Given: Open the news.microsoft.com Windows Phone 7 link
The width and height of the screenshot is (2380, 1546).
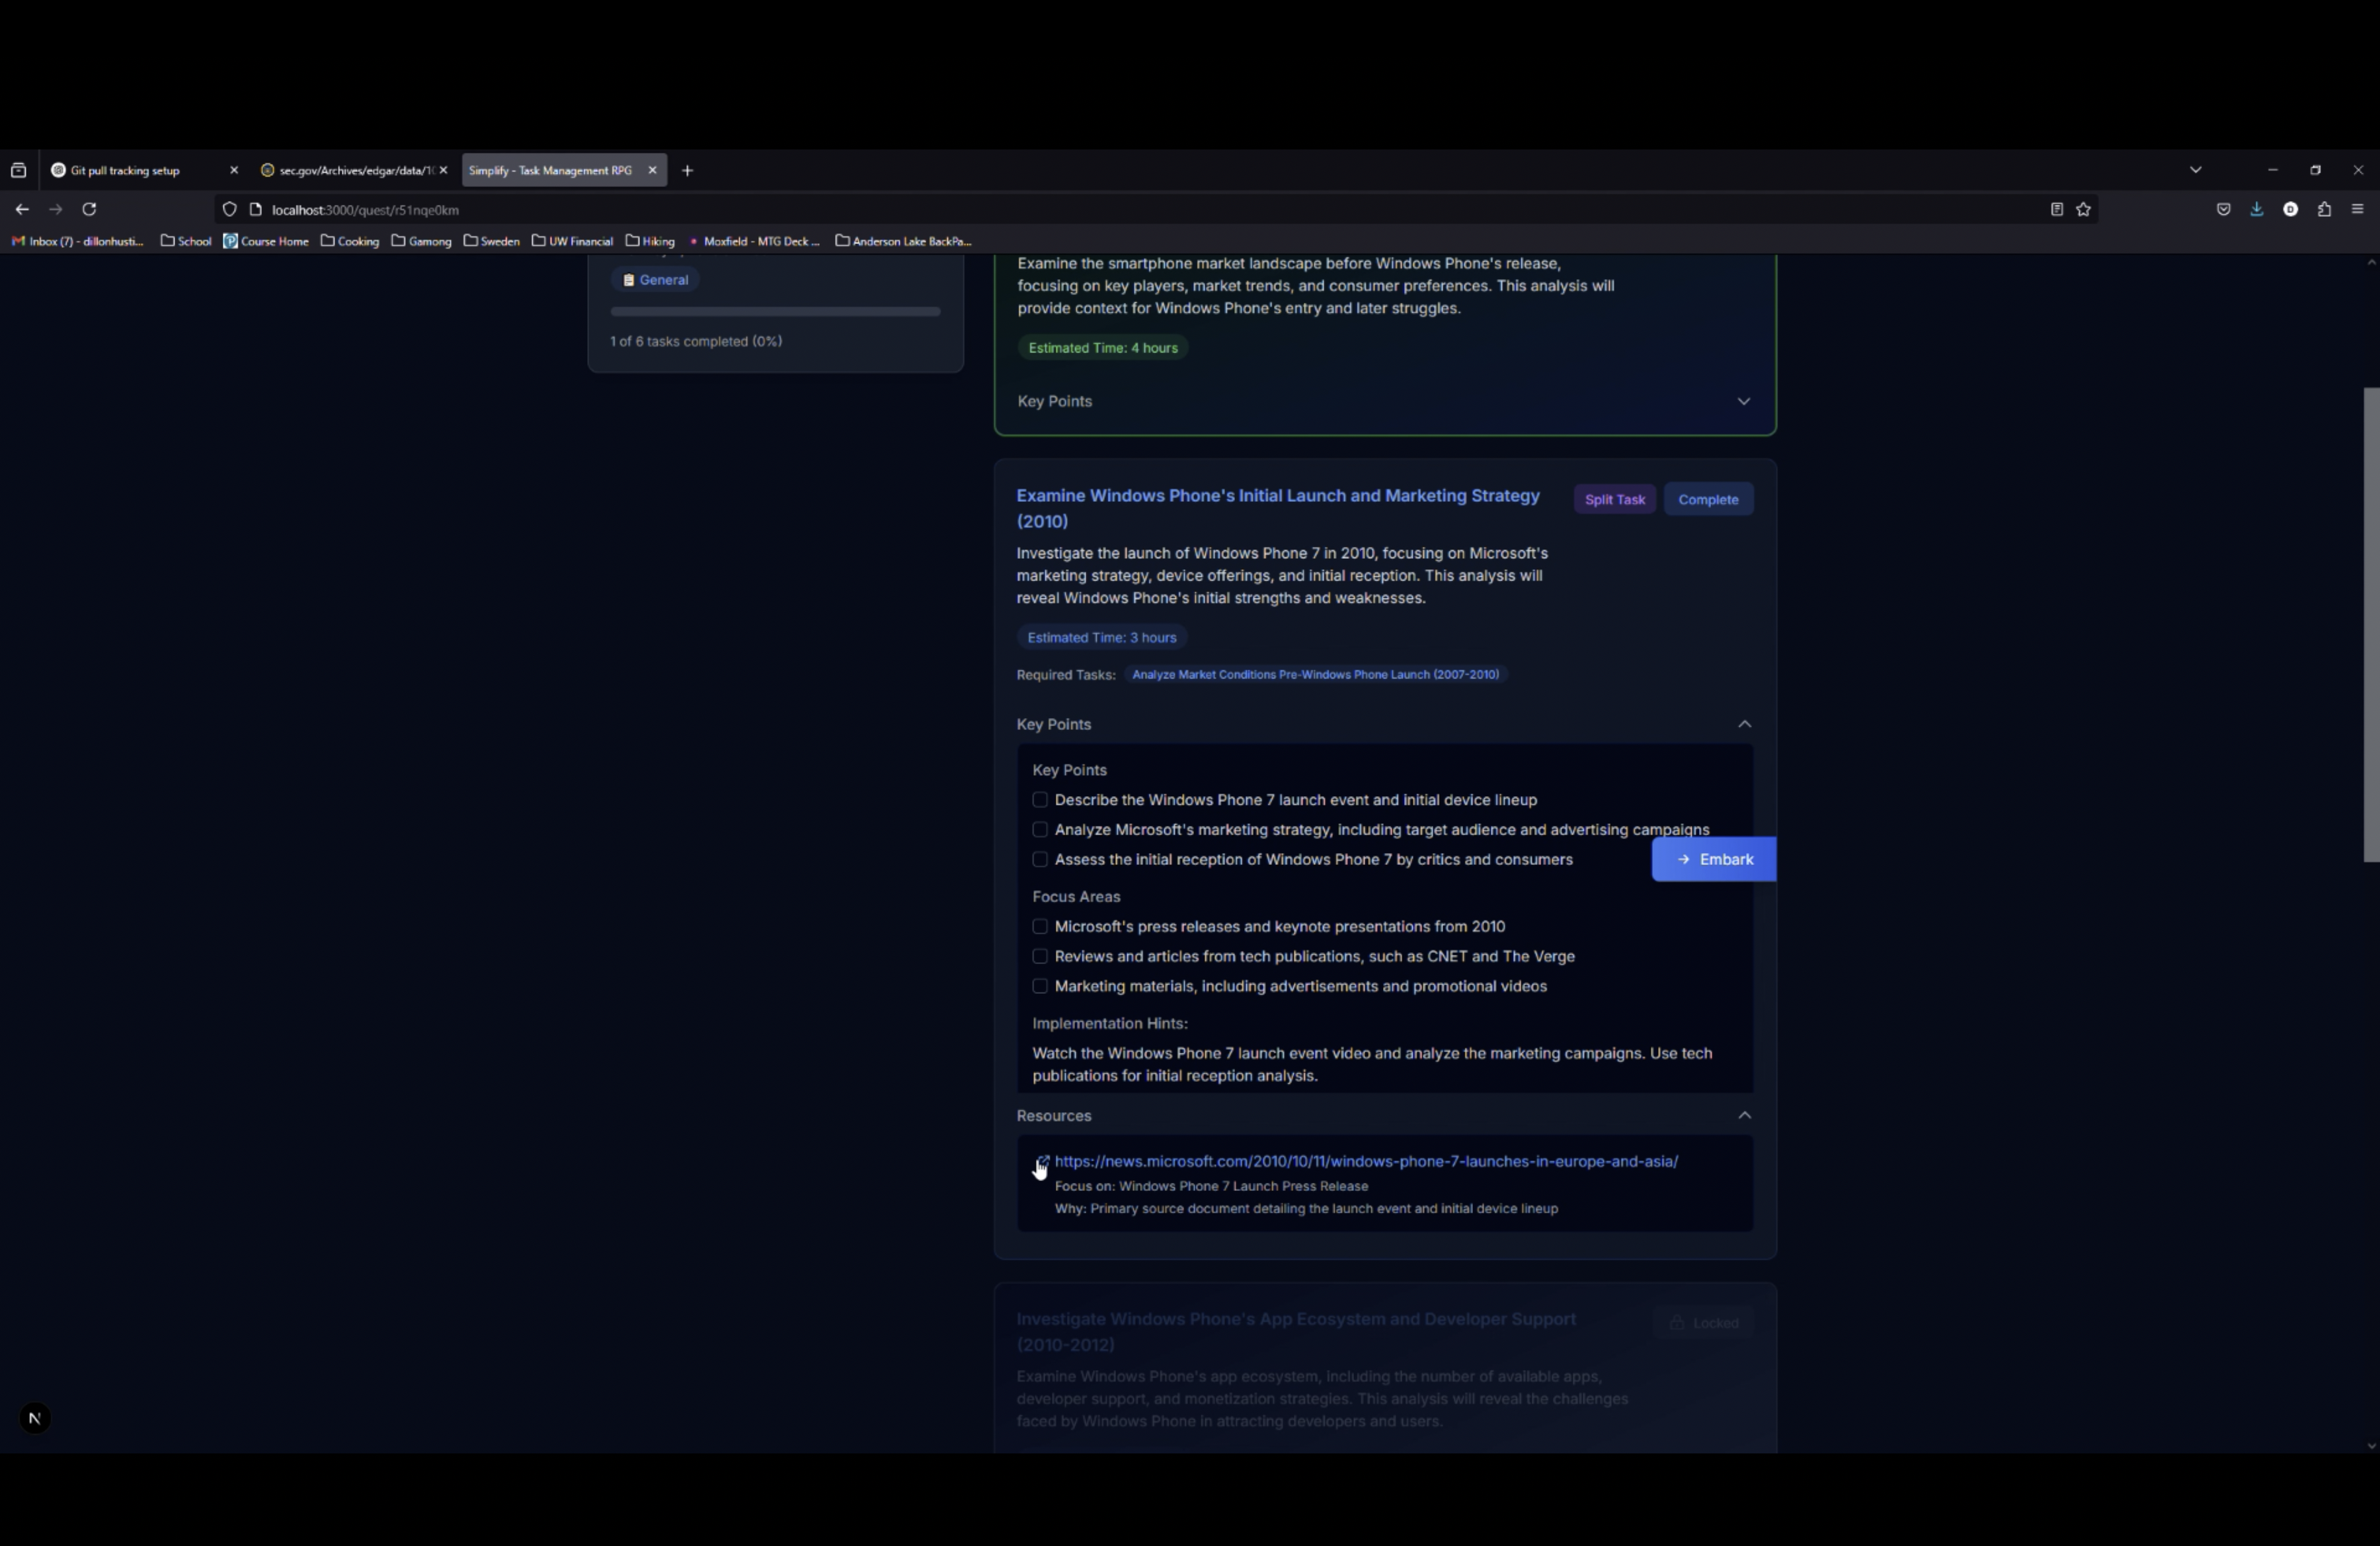Looking at the screenshot, I should 1365,1162.
